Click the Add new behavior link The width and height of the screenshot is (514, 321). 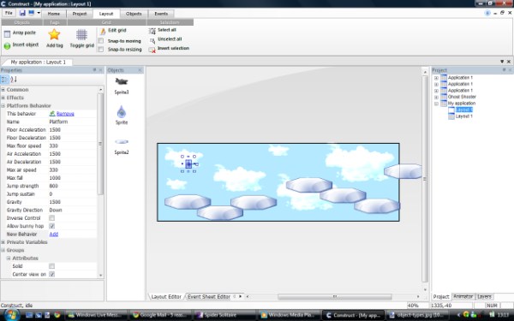[54, 235]
